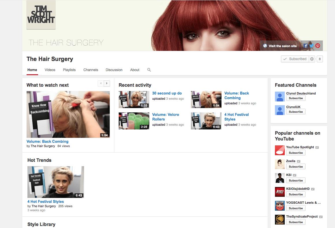Open Volume: Velcro Rollers link
335x228 pixels.
click(165, 117)
